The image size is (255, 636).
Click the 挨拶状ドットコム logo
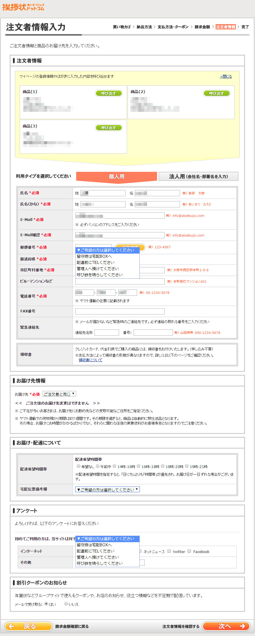pos(23,7)
